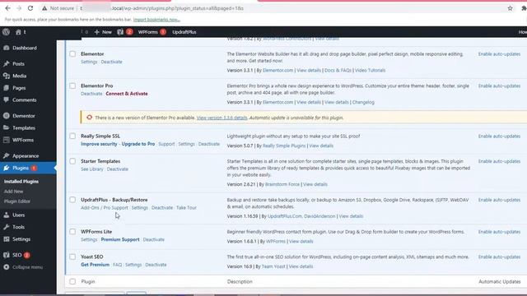
Task: Open WPForms in the sidebar
Action: pyautogui.click(x=23, y=140)
